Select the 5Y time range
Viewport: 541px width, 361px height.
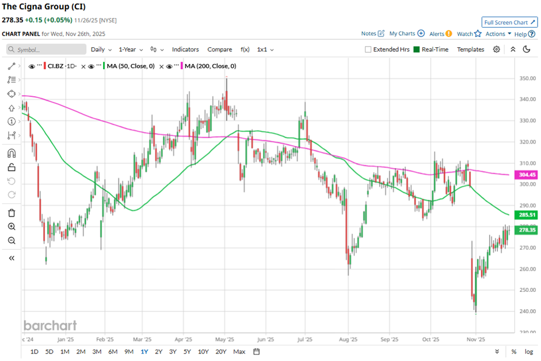click(187, 352)
